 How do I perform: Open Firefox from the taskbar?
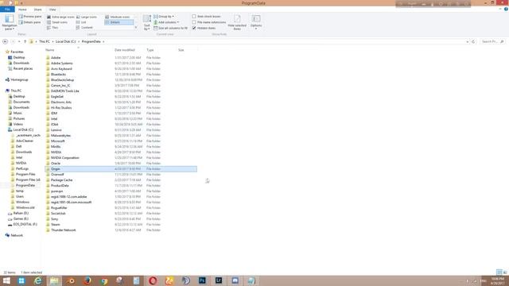click(x=87, y=280)
